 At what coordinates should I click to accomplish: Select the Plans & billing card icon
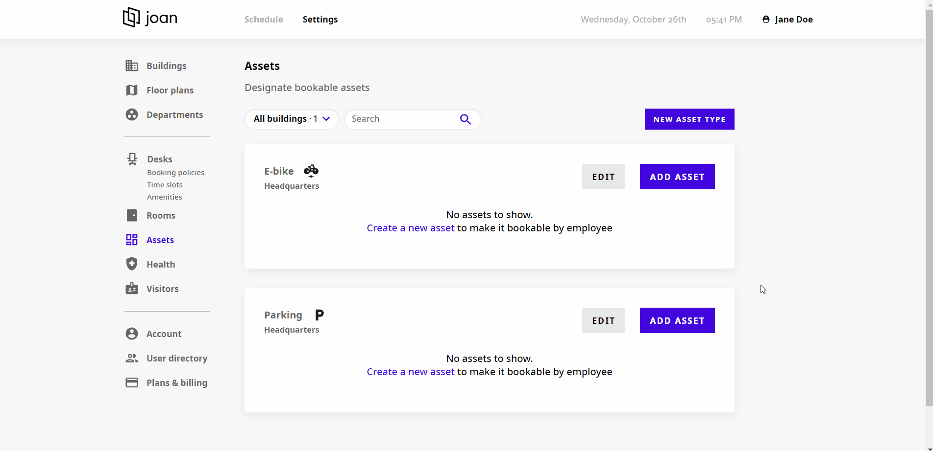(x=131, y=382)
